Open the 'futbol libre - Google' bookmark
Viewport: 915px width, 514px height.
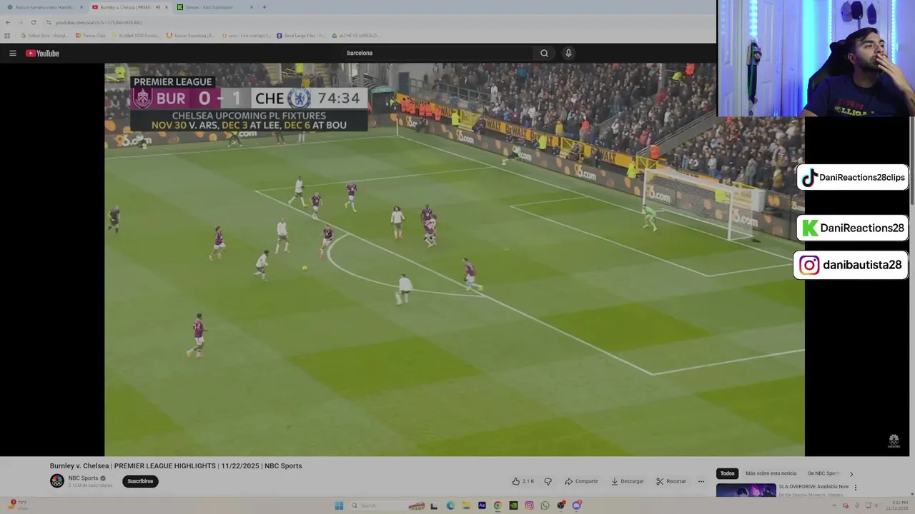44,35
